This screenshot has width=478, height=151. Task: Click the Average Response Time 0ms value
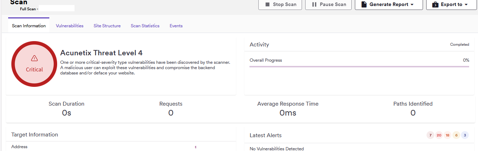coord(288,113)
